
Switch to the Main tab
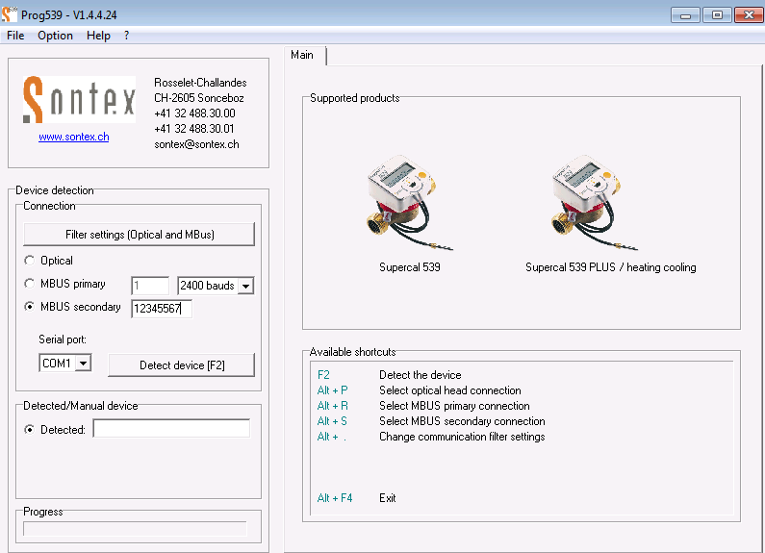(302, 55)
